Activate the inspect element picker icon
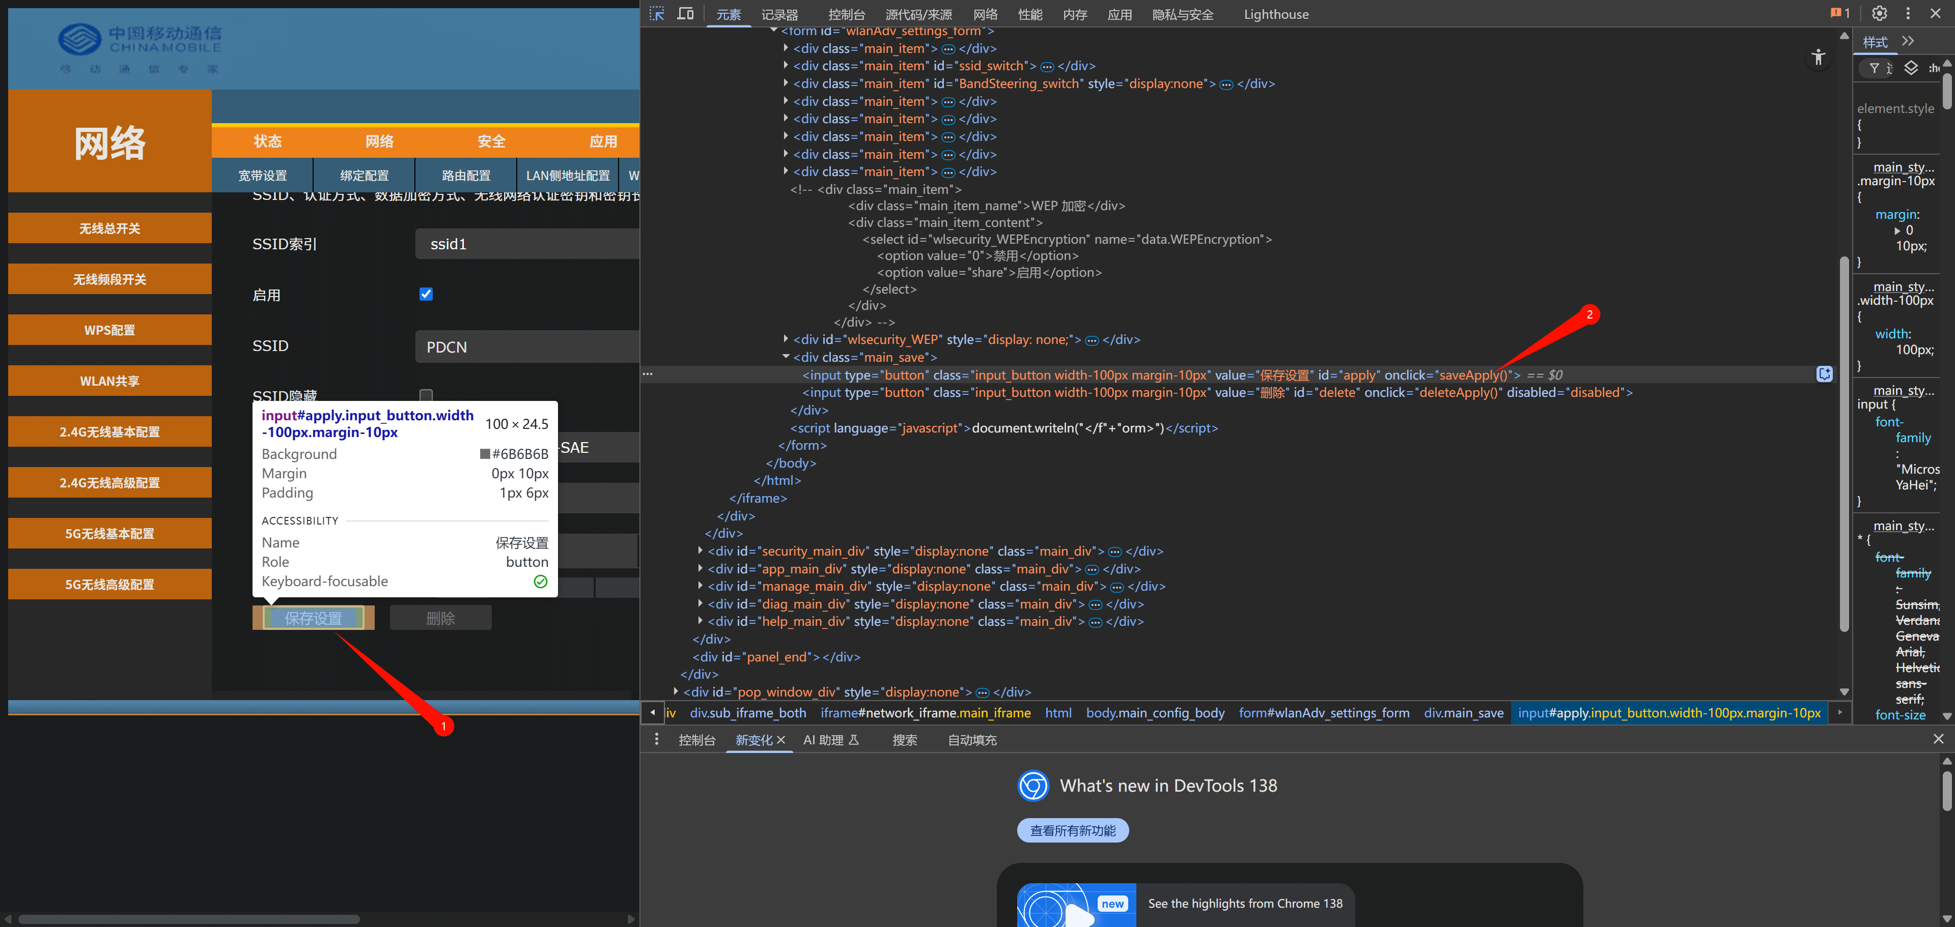 tap(656, 14)
